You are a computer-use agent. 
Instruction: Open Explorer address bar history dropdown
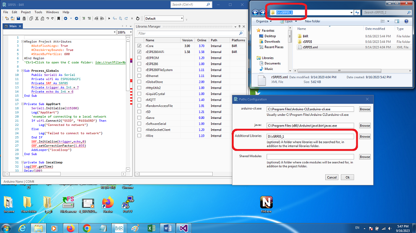pyautogui.click(x=351, y=13)
